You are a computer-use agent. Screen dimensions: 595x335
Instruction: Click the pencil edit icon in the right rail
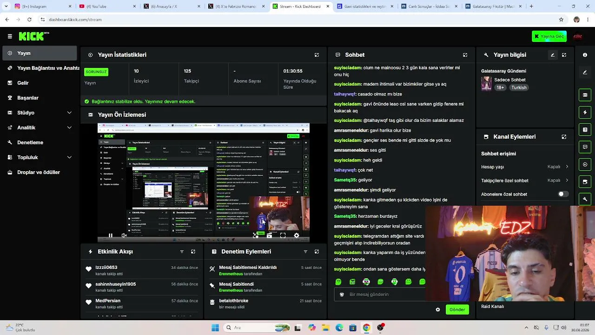[x=585, y=72]
